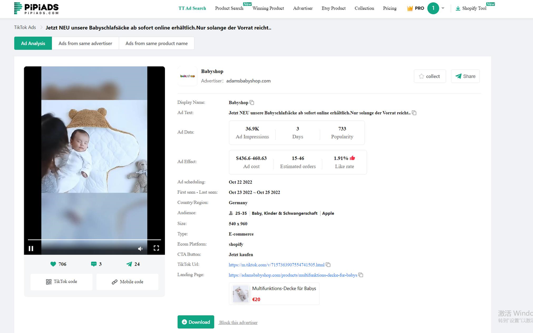Copy the Ad Text

[414, 113]
